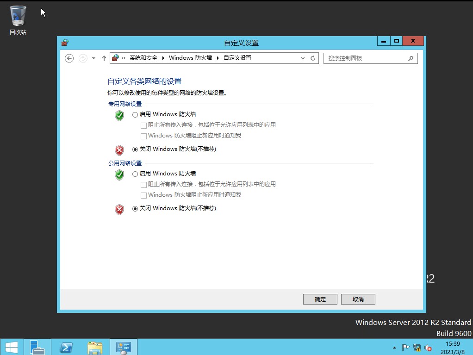Expand the breadcrumb overflow chevron
Screen dimensions: 473x355
coord(124,58)
